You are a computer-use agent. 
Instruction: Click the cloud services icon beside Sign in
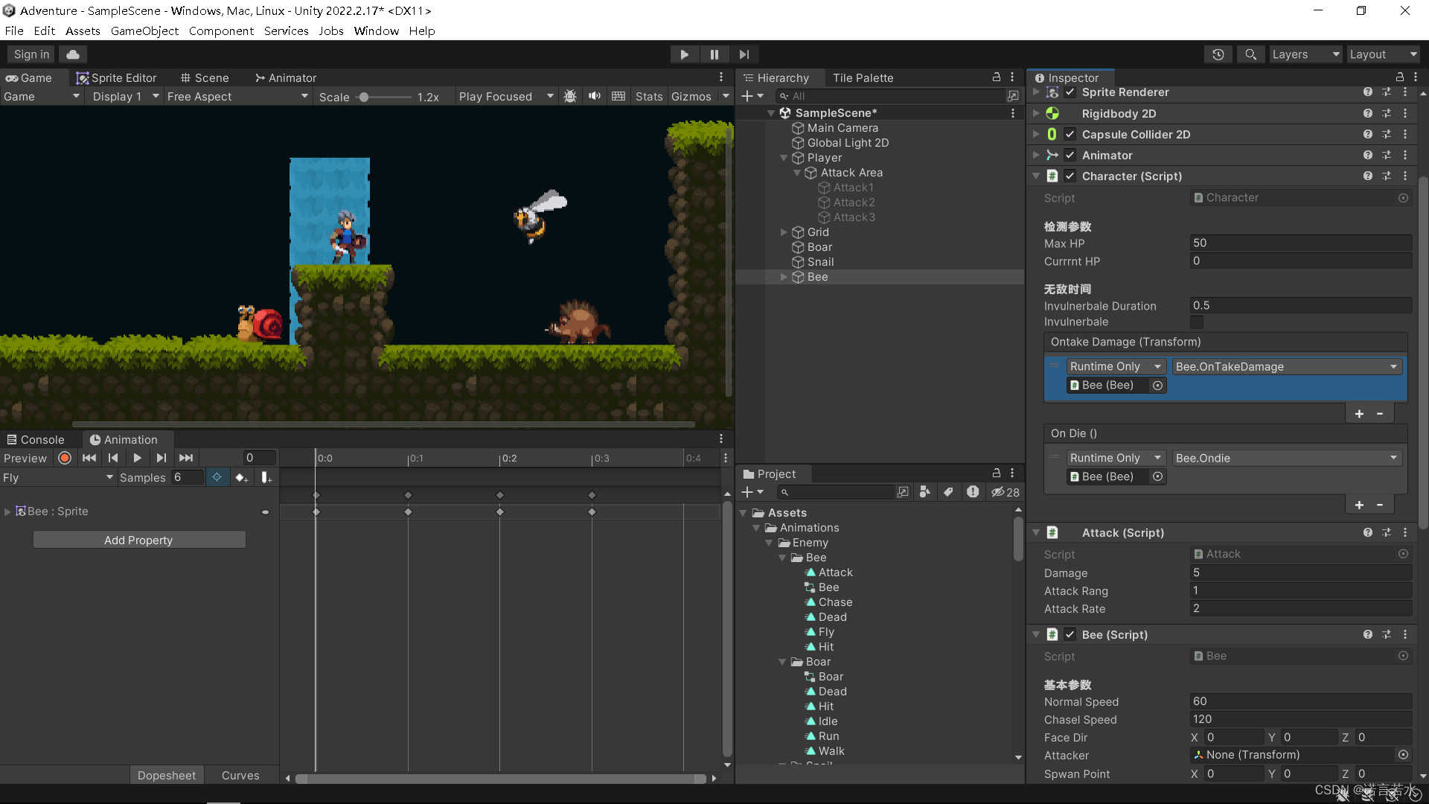pos(71,54)
